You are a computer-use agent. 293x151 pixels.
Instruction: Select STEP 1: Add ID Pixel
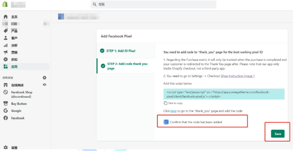coord(121,51)
